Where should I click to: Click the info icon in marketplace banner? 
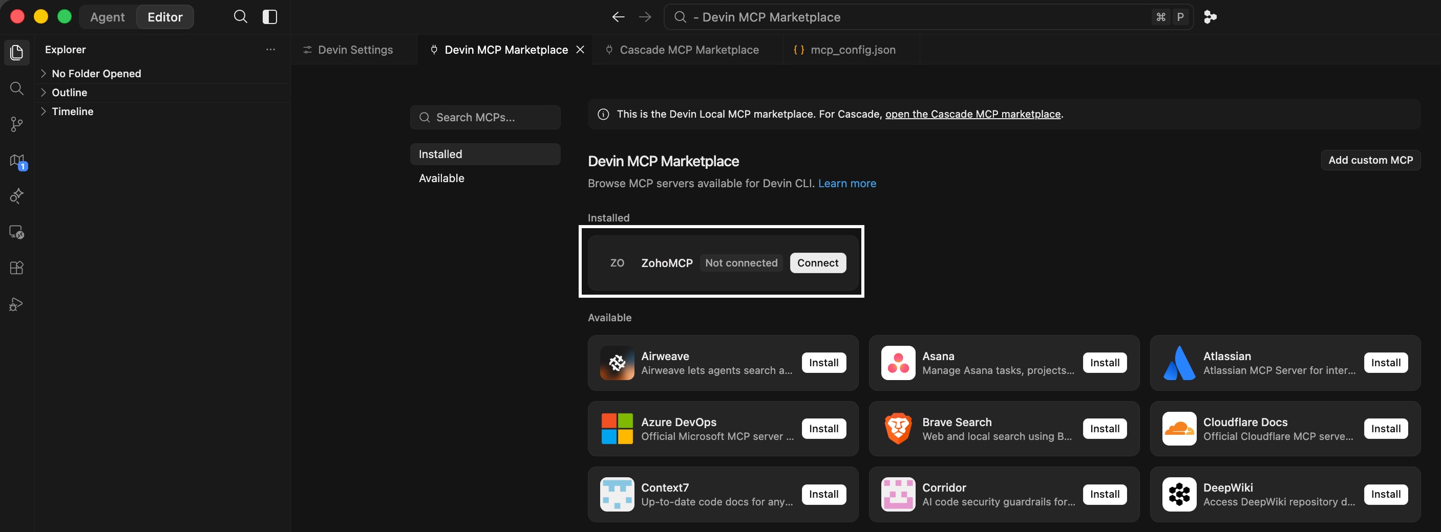pyautogui.click(x=603, y=114)
